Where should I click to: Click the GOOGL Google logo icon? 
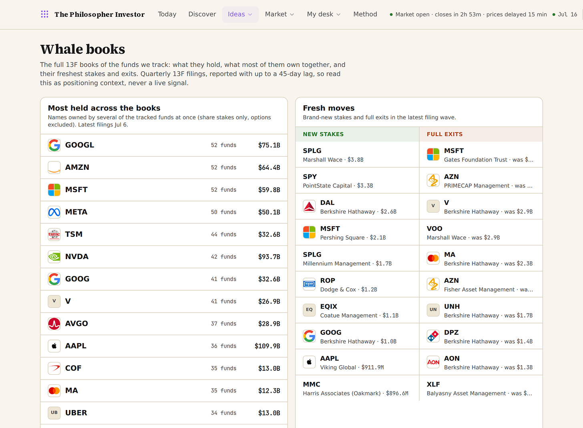point(54,145)
